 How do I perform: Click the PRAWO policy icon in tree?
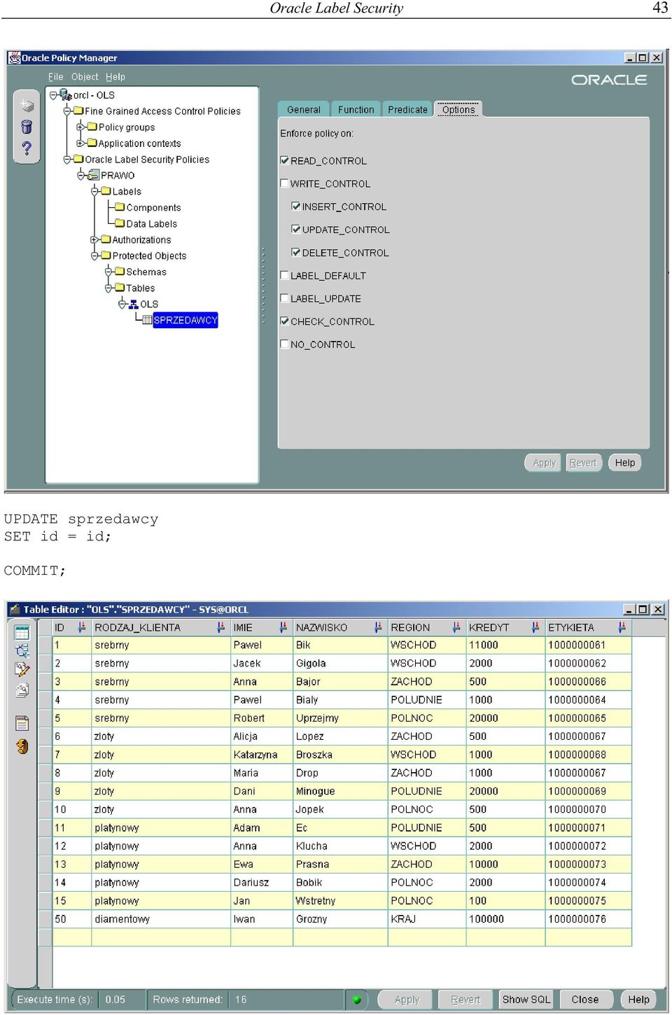tap(93, 175)
